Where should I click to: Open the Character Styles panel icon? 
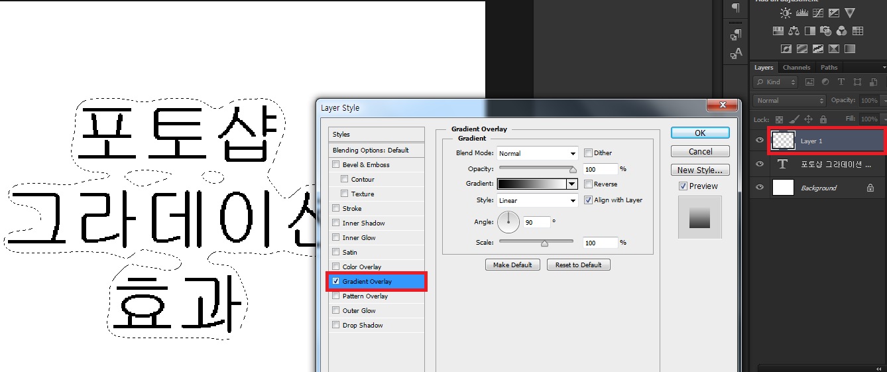click(736, 53)
